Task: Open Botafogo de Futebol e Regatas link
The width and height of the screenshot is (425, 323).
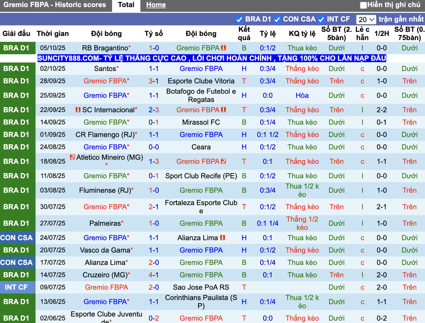Action: [x=201, y=95]
